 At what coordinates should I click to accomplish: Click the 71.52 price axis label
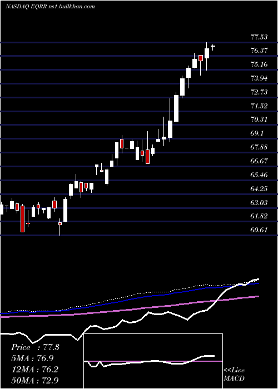(259, 106)
